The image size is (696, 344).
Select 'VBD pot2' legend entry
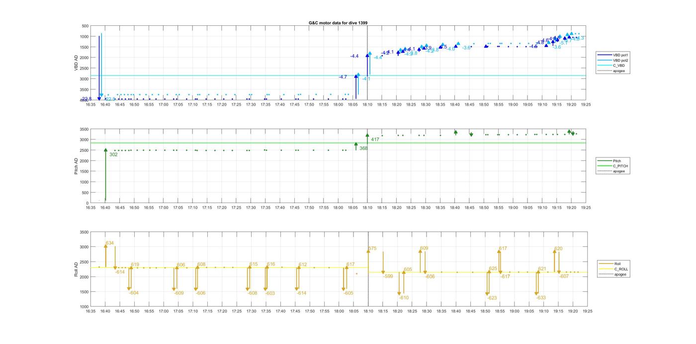point(621,60)
